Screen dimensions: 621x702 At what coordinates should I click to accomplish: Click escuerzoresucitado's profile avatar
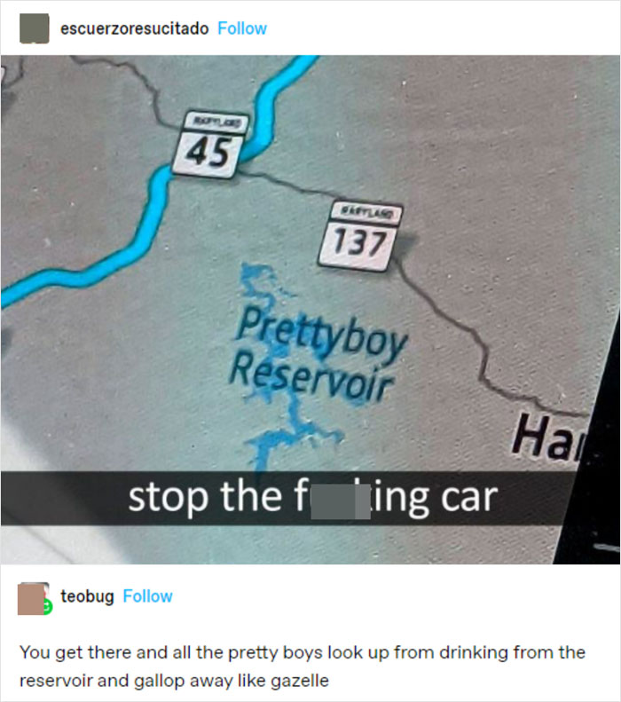(34, 28)
